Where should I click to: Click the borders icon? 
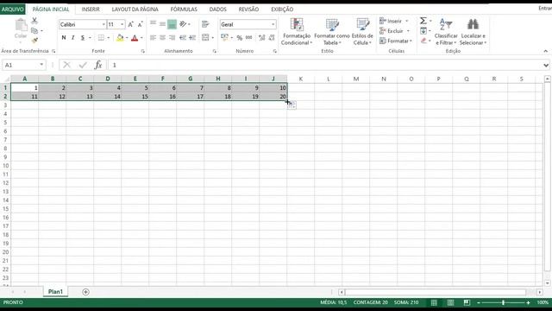[101, 38]
